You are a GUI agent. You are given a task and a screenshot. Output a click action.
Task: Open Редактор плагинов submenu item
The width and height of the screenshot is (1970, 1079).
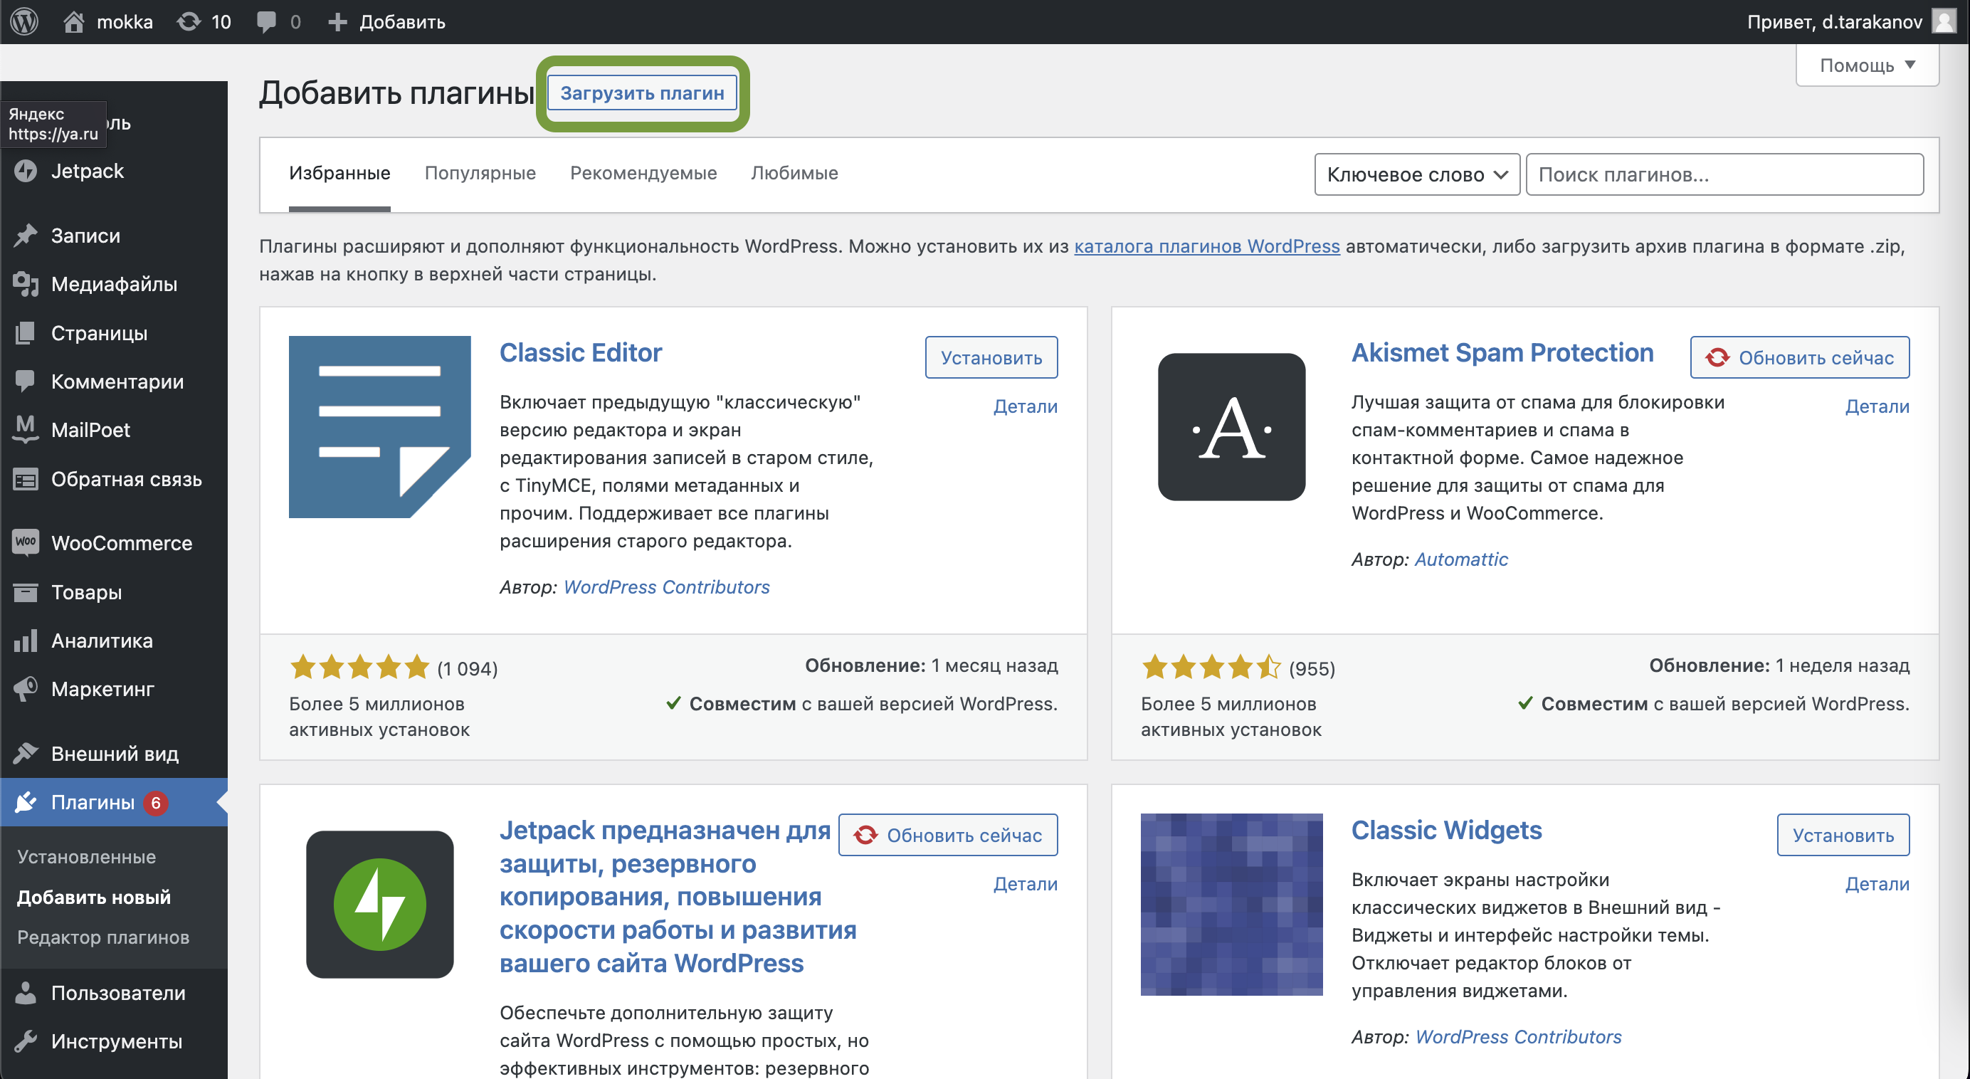tap(103, 937)
